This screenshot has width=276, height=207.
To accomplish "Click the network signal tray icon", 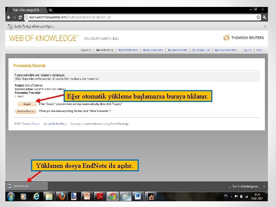I will pos(246,196).
